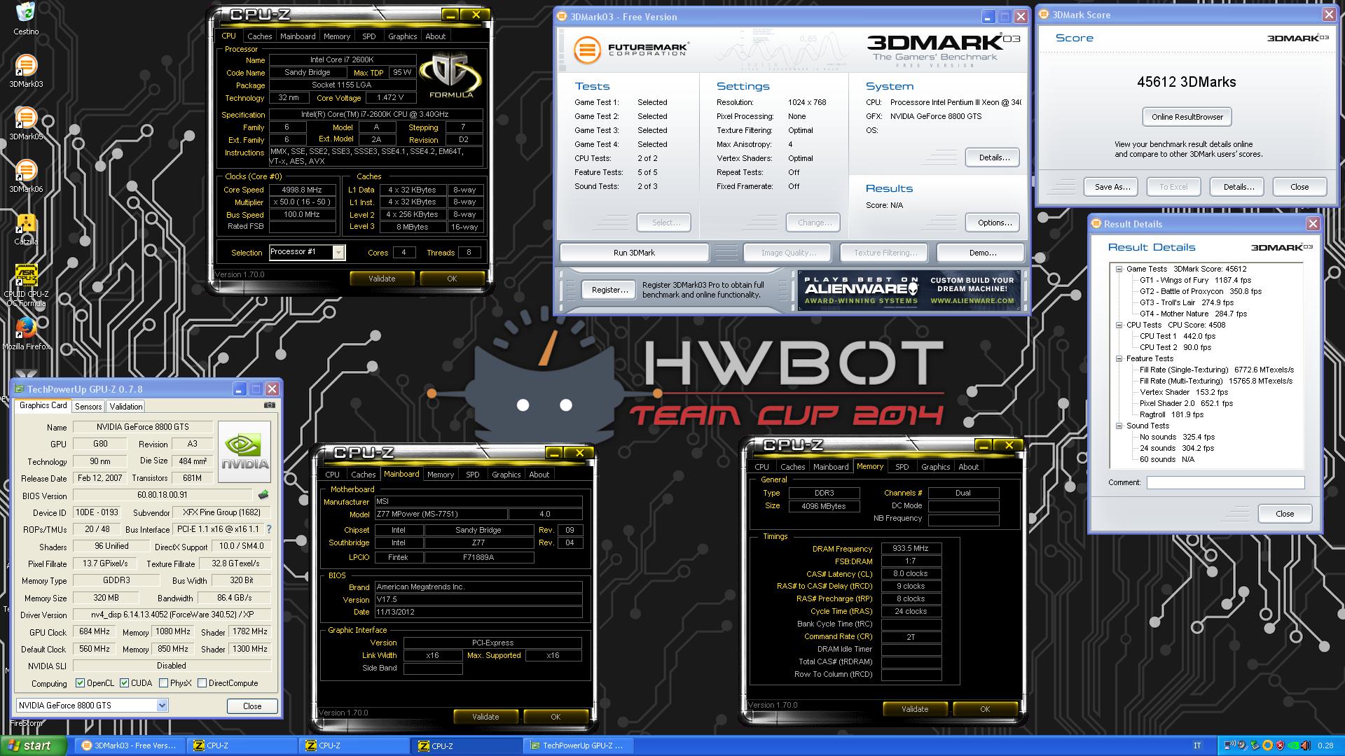Click Save As button in 3DMark Score
The height and width of the screenshot is (756, 1345).
click(x=1112, y=187)
